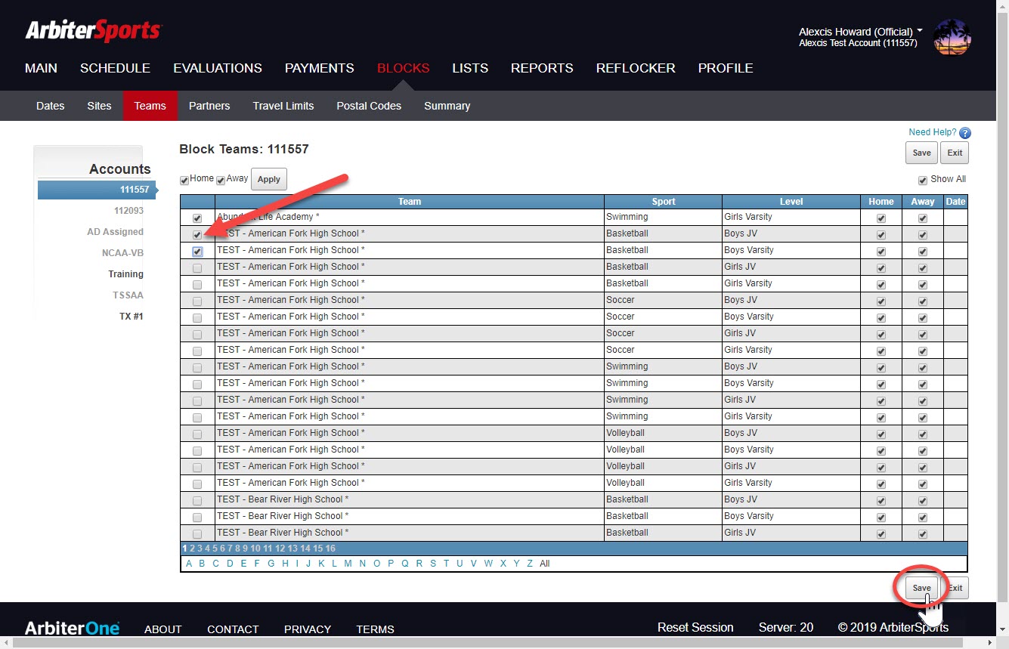
Task: Enable the Show All checkbox
Action: coord(923,180)
